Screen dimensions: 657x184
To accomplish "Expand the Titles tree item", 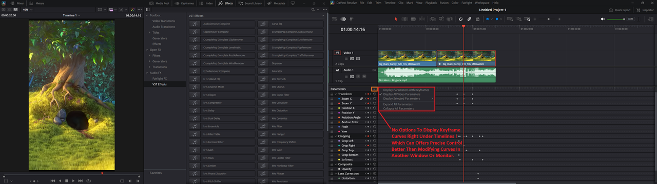I will 149,32.
